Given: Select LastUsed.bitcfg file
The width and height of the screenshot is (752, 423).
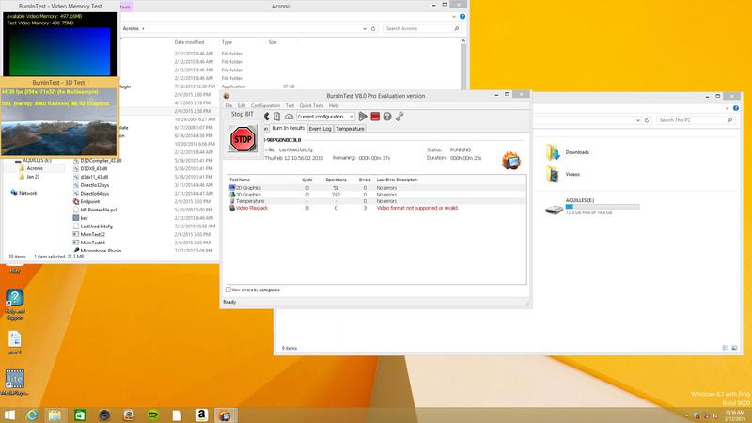Looking at the screenshot, I should (x=97, y=226).
